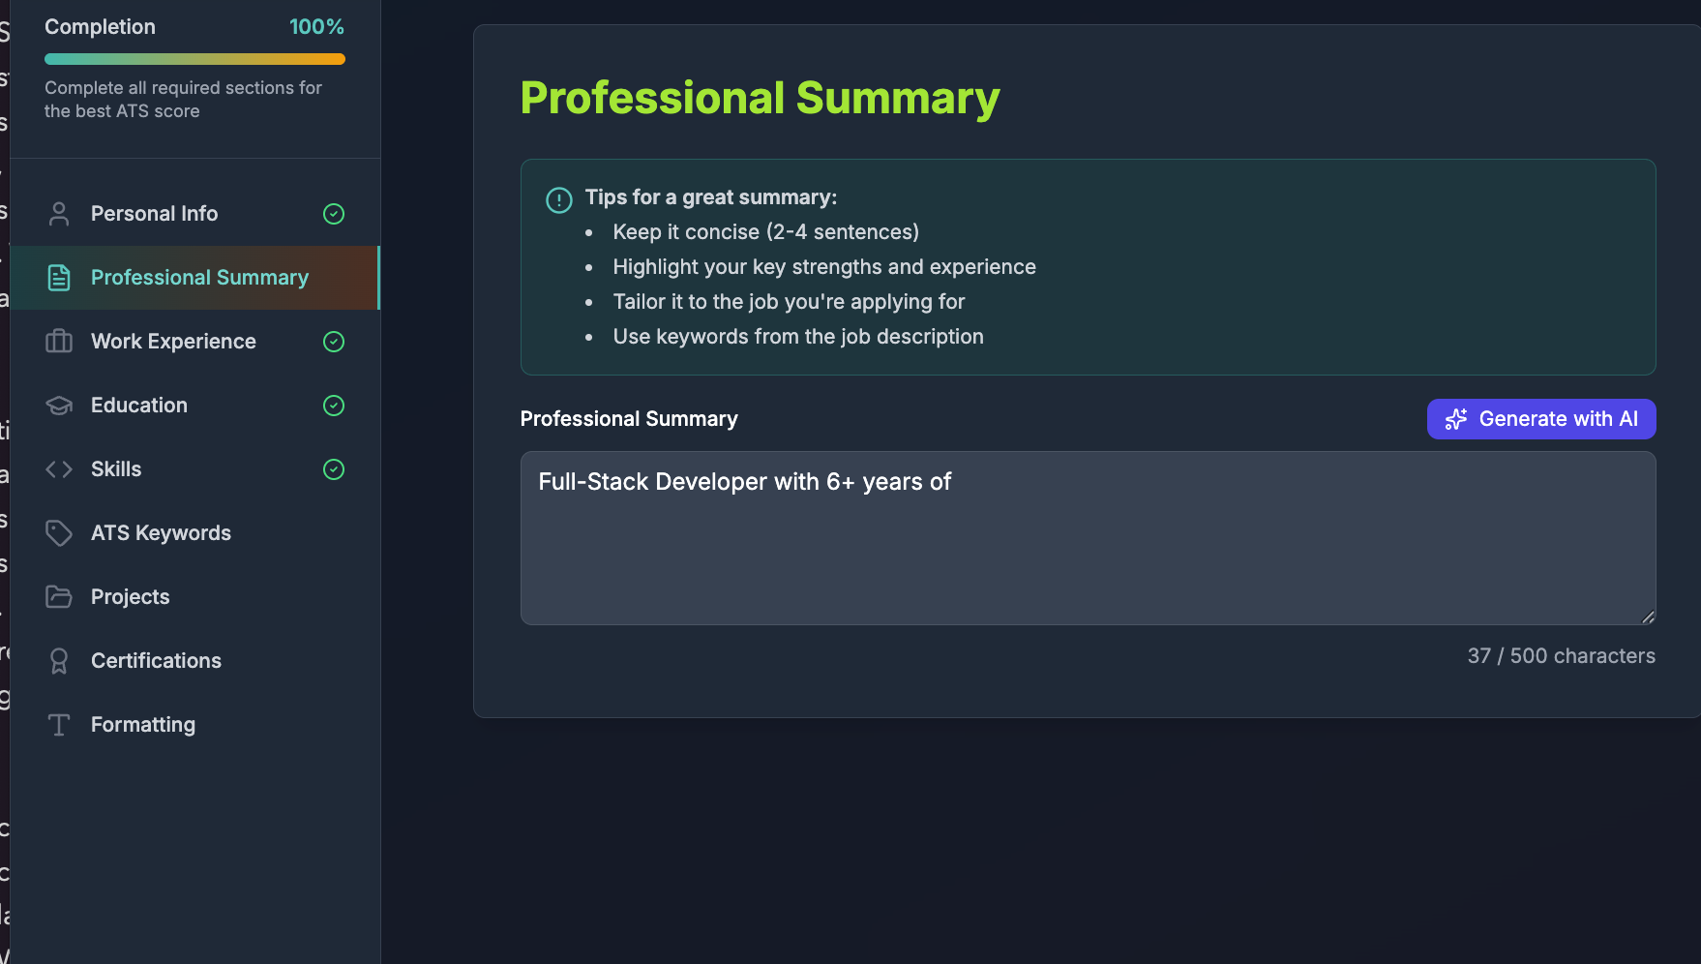Viewport: 1701px width, 964px height.
Task: Select the T icon beside Formatting
Action: [59, 724]
